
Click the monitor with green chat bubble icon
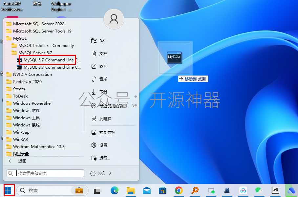(x=211, y=190)
